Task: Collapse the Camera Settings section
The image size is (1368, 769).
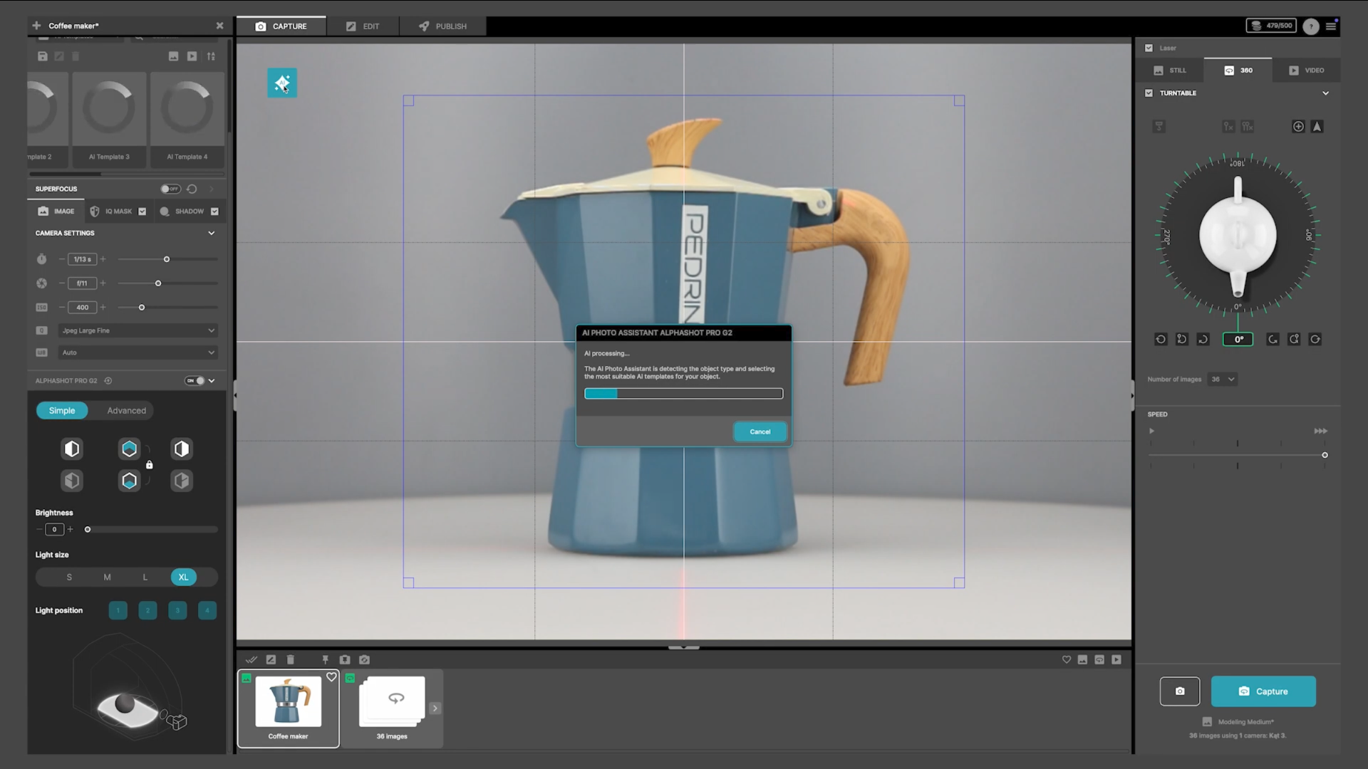Action: 211,233
